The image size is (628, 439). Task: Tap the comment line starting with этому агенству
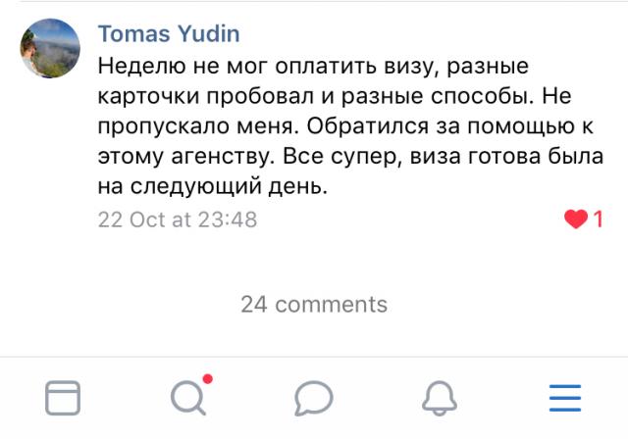pyautogui.click(x=350, y=156)
